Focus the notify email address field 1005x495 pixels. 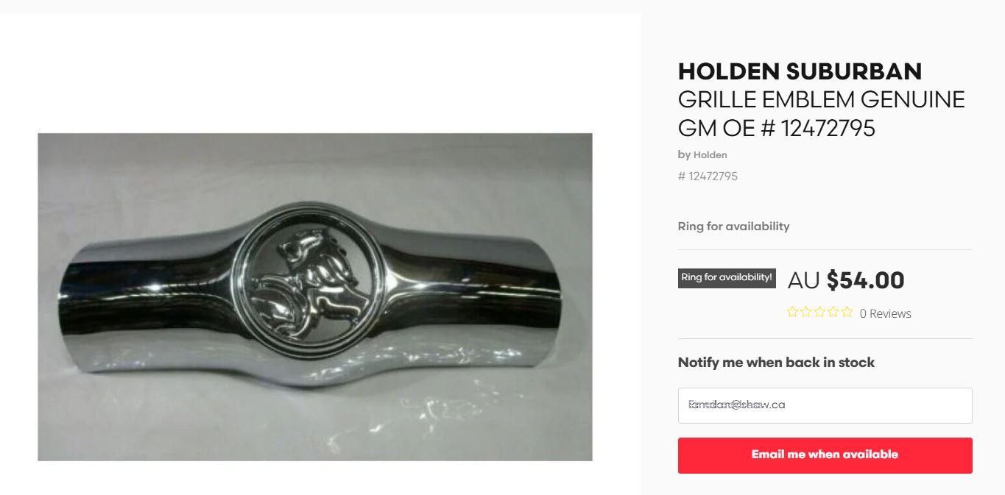(825, 405)
